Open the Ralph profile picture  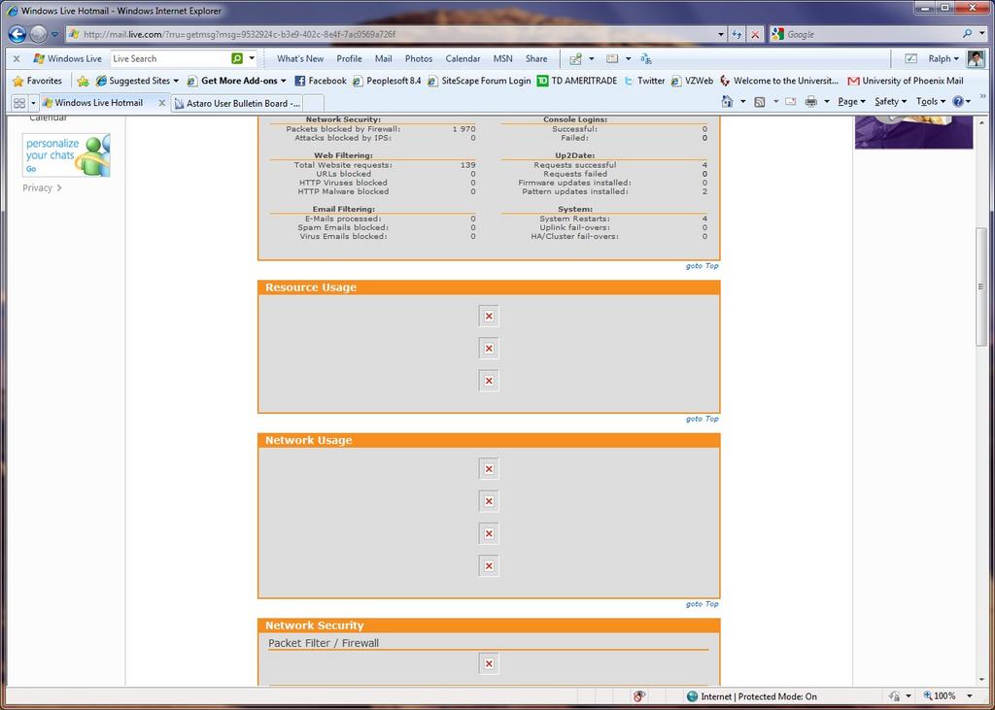click(x=976, y=58)
